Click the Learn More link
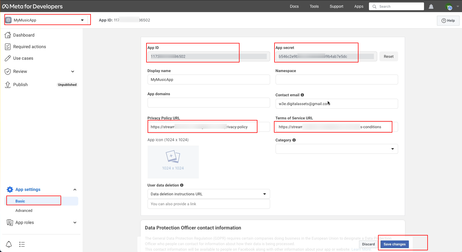Image resolution: width=462 pixels, height=252 pixels. 361,249
